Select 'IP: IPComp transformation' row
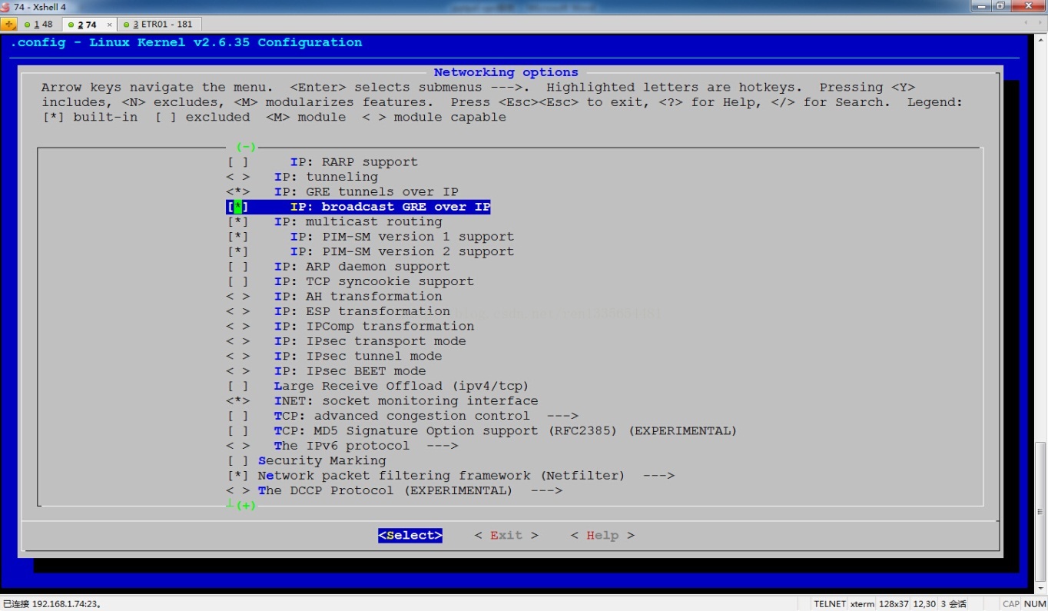This screenshot has height=611, width=1048. click(x=350, y=327)
